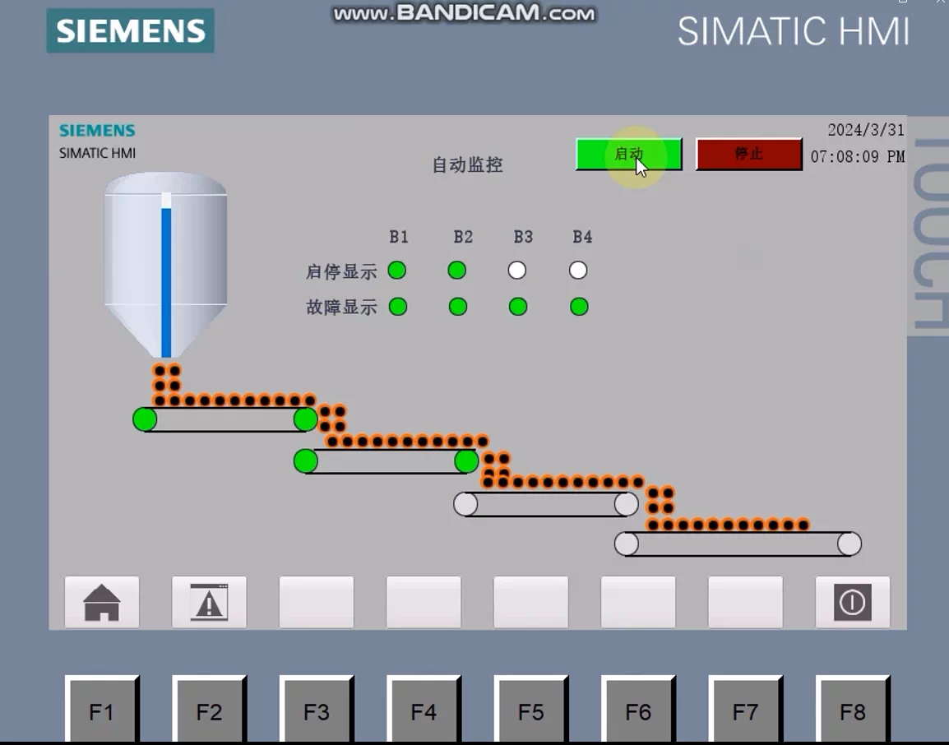Click the B4 column header

pyautogui.click(x=582, y=237)
